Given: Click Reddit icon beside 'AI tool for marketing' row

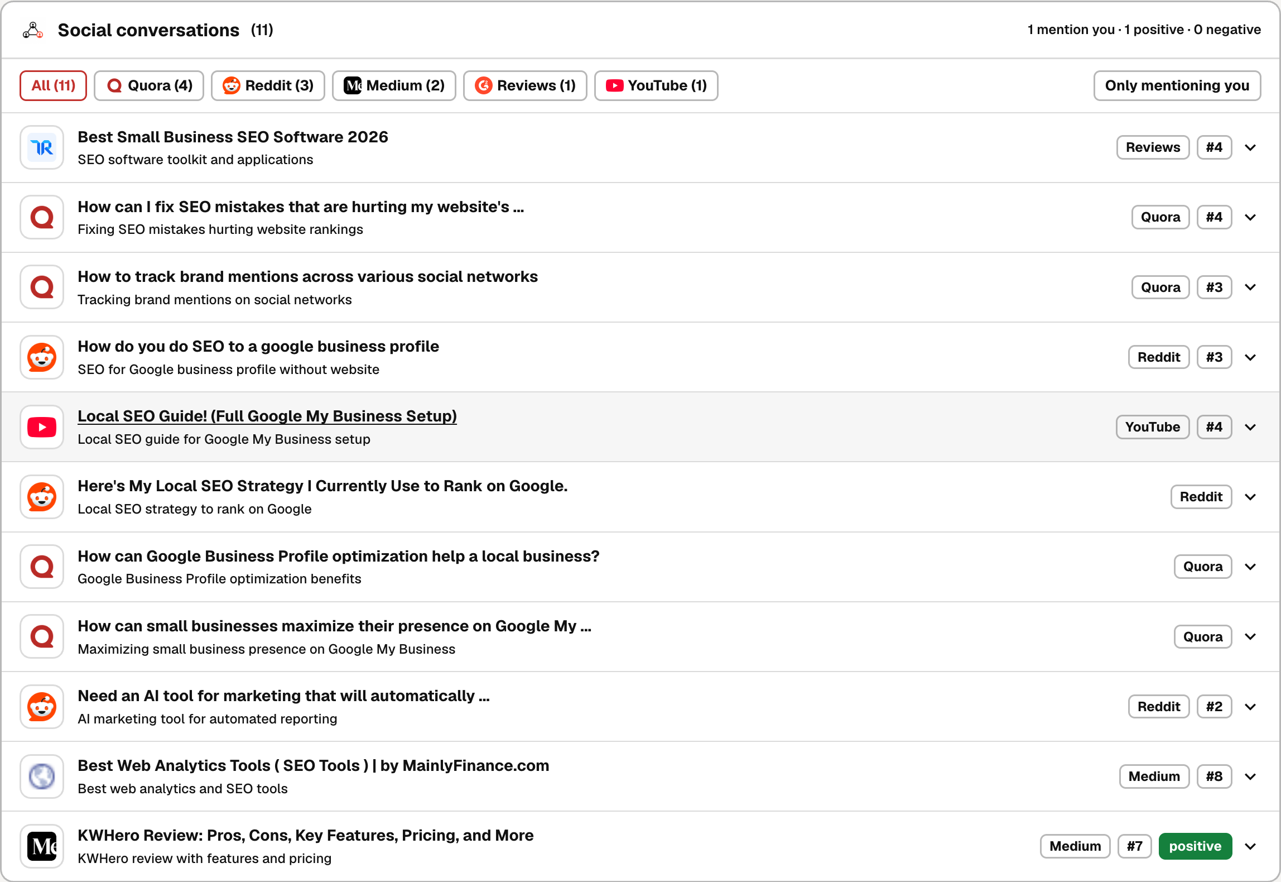Looking at the screenshot, I should [42, 707].
